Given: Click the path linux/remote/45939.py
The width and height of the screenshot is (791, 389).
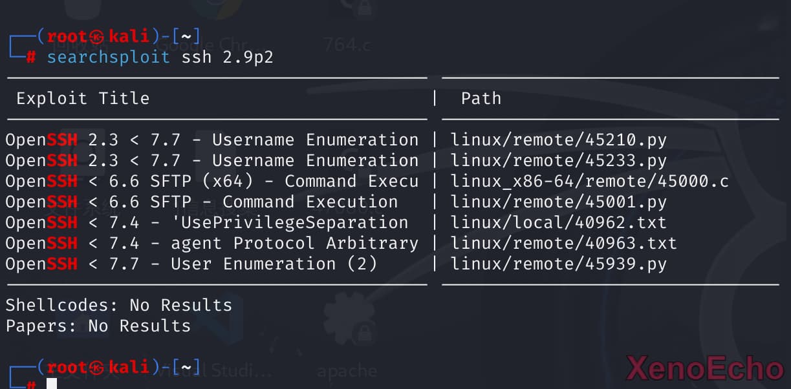Looking at the screenshot, I should 558,264.
